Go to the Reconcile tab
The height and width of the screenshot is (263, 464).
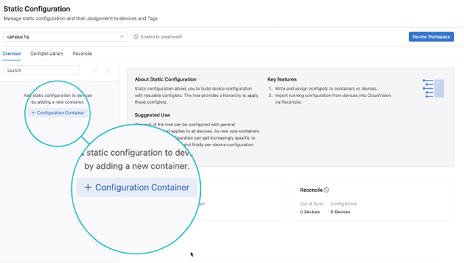pos(83,54)
